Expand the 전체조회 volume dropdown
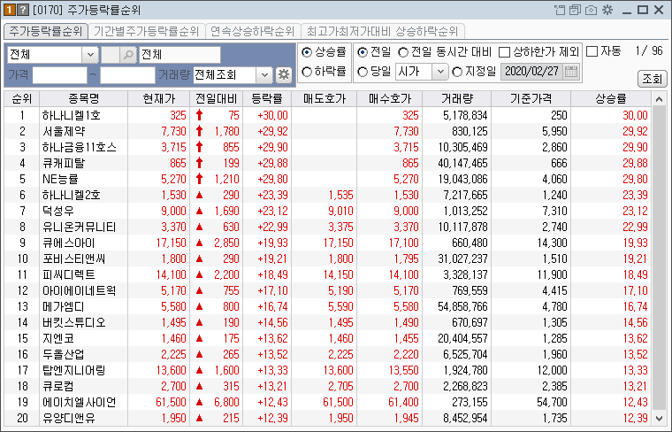The height and width of the screenshot is (432, 672). click(x=264, y=75)
